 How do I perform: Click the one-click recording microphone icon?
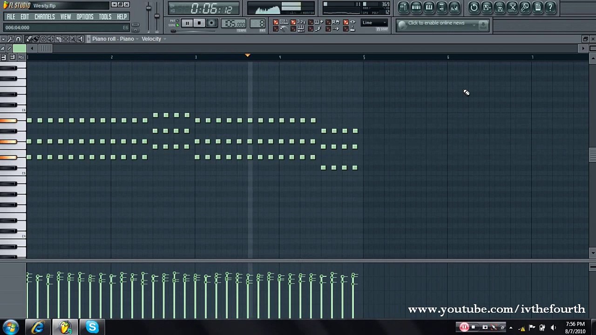525,7
